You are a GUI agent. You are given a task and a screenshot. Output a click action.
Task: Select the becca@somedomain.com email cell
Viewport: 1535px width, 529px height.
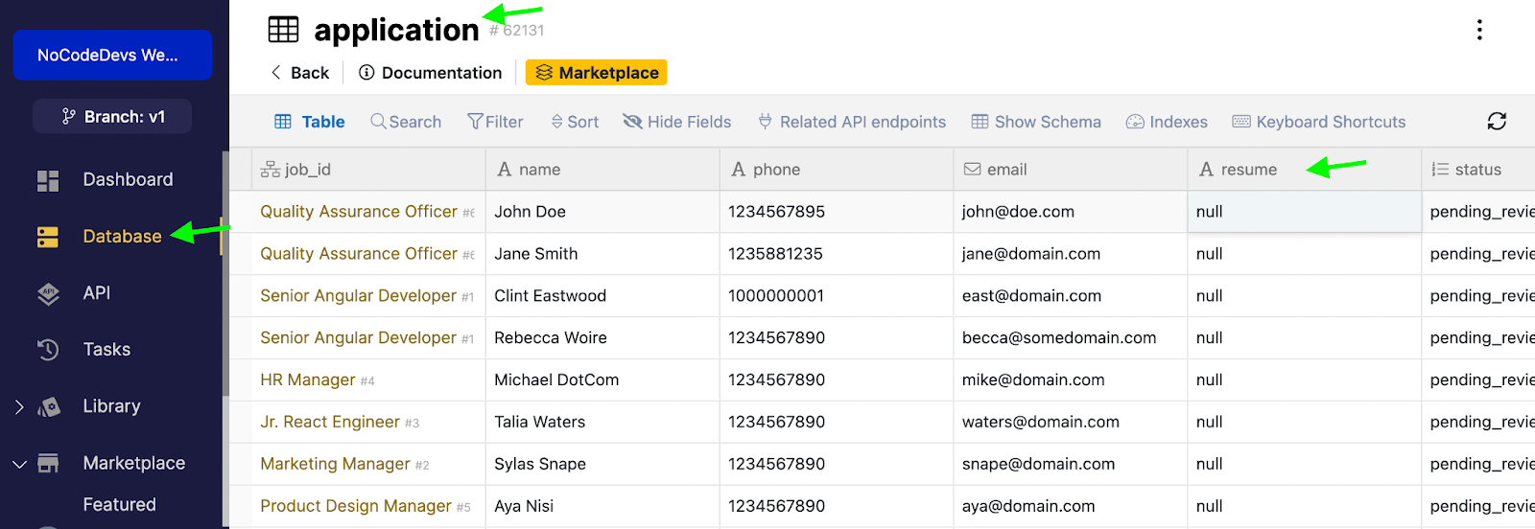click(x=1071, y=338)
